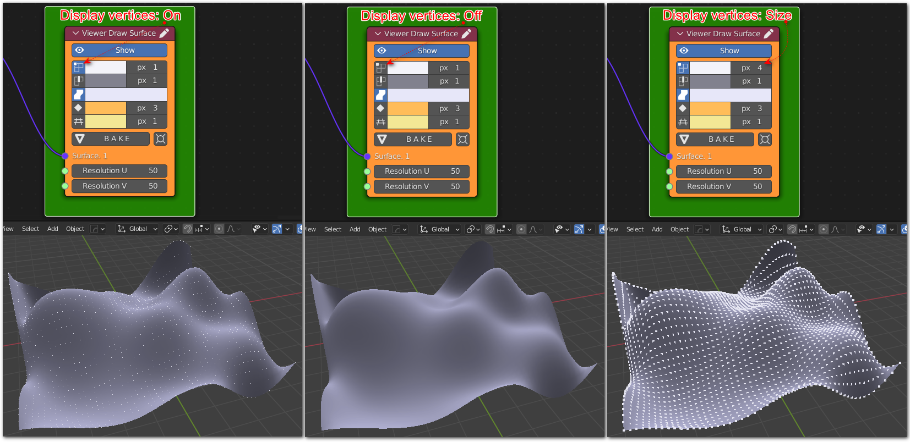Open Global orientation dropdown in first viewport header
The height and width of the screenshot is (442, 910).
138,229
